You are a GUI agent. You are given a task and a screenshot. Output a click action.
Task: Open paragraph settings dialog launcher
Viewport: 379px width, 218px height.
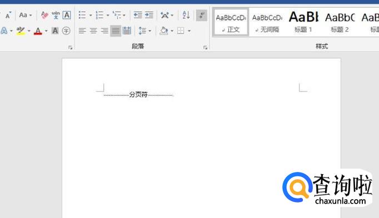pyautogui.click(x=205, y=48)
